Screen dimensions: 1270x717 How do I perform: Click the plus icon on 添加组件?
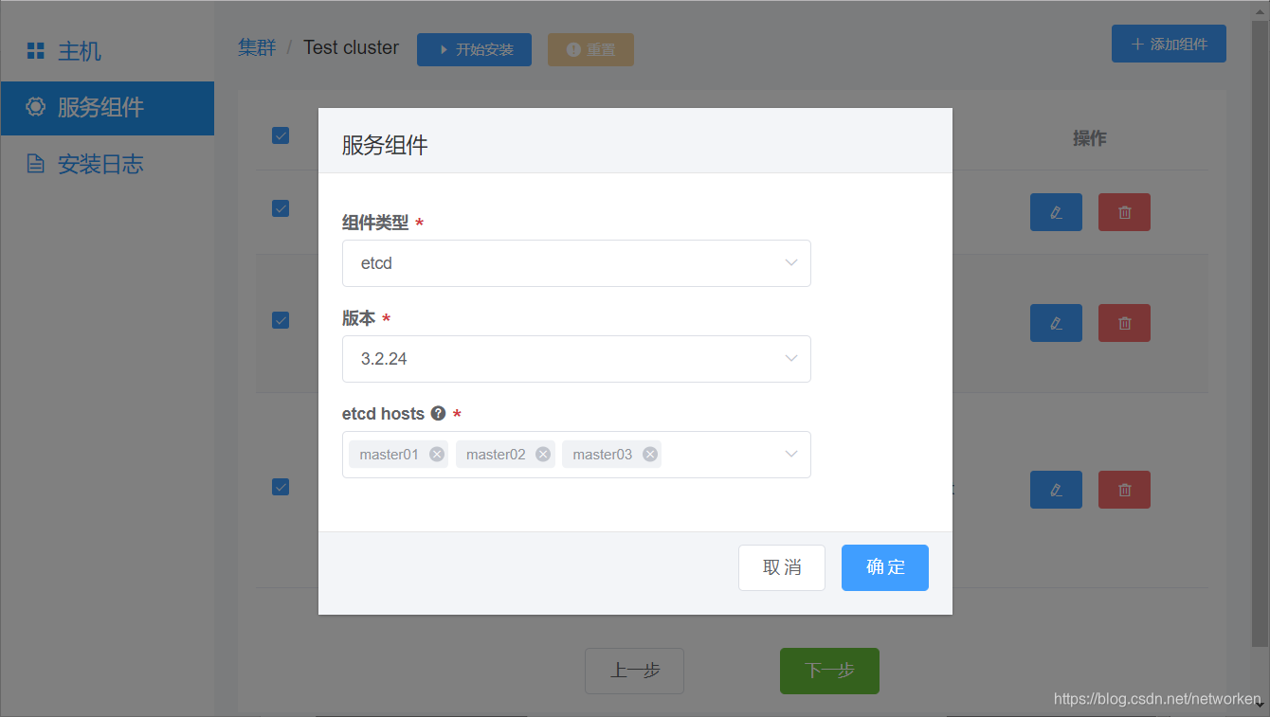tap(1138, 45)
